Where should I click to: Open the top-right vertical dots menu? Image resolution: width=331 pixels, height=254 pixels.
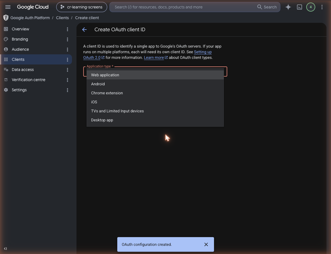[x=322, y=7]
